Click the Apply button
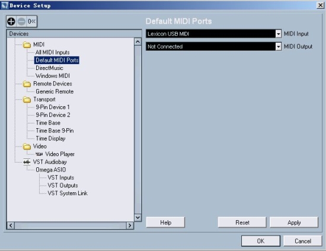Viewport: 326px width, 251px height. pyautogui.click(x=294, y=223)
